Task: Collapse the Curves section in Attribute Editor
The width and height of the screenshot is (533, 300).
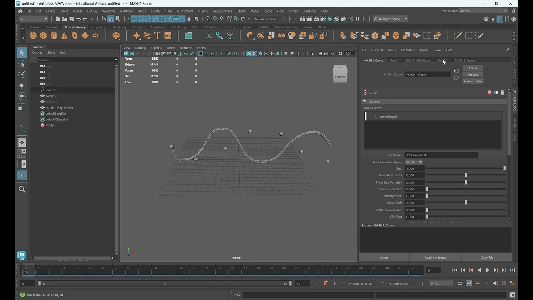Action: (364, 101)
